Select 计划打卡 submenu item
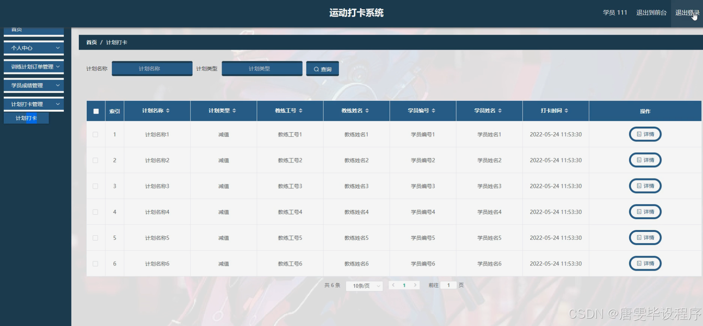The image size is (703, 326). 26,118
